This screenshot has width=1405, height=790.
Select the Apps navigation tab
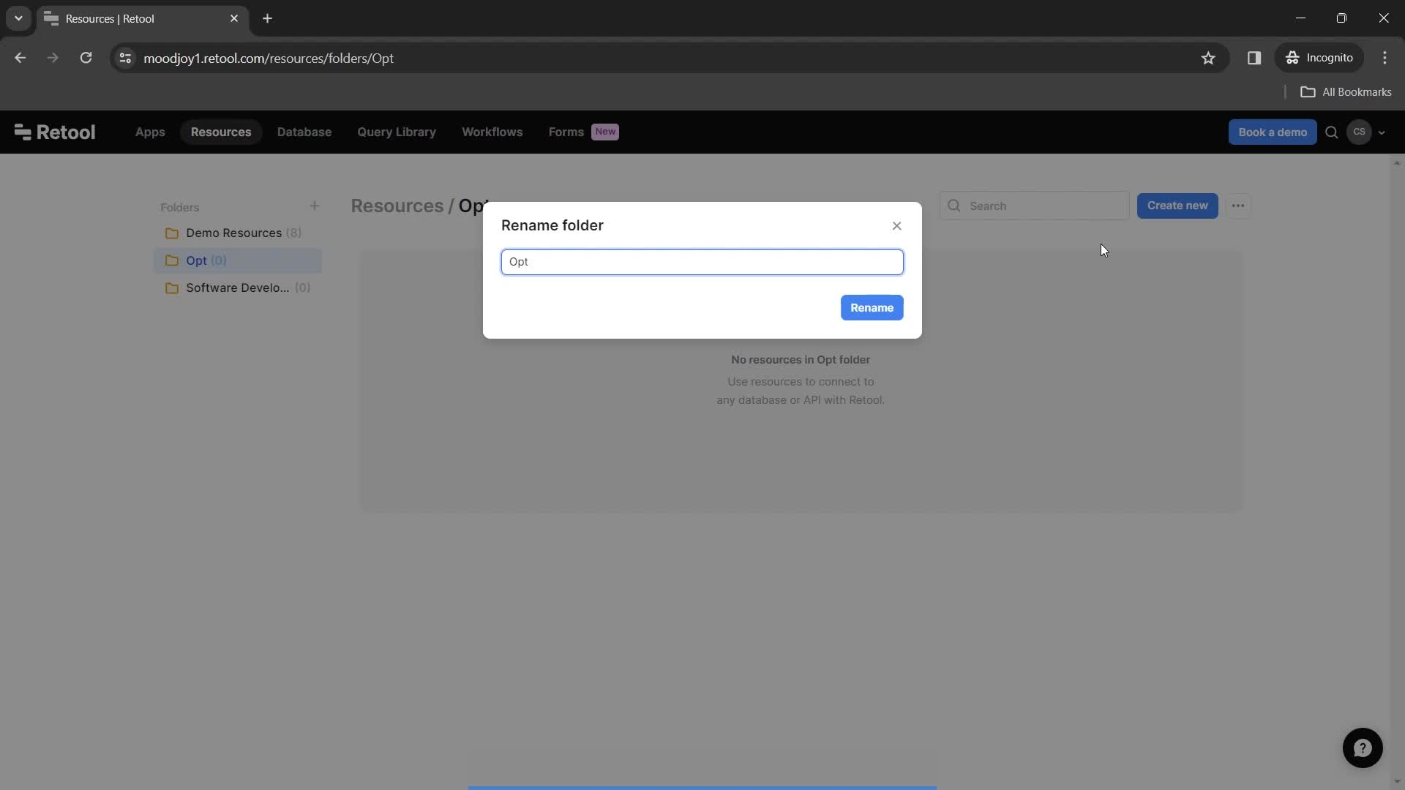149,132
